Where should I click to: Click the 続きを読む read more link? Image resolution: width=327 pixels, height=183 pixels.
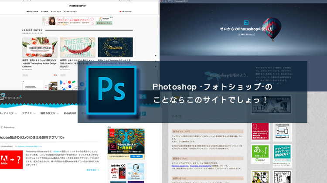pos(92,170)
